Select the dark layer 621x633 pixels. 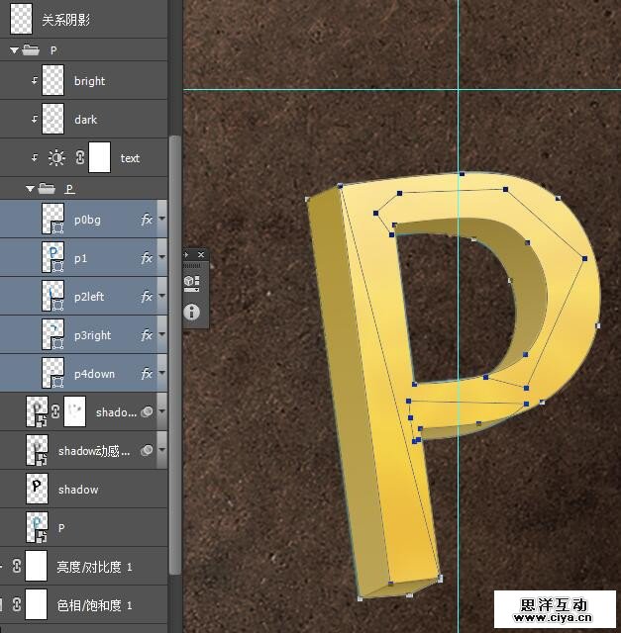click(x=86, y=120)
